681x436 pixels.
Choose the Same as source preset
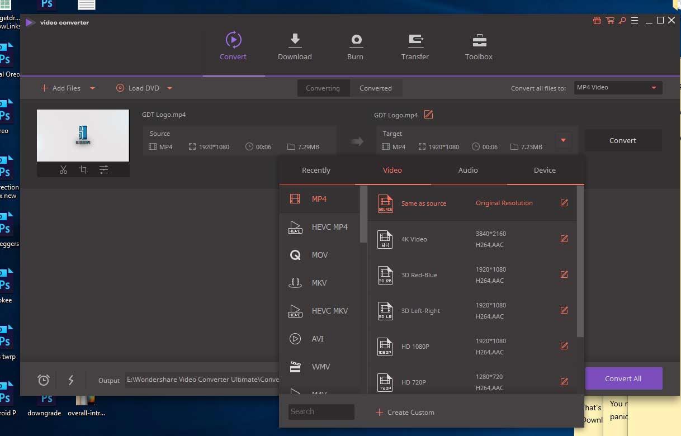click(x=472, y=203)
